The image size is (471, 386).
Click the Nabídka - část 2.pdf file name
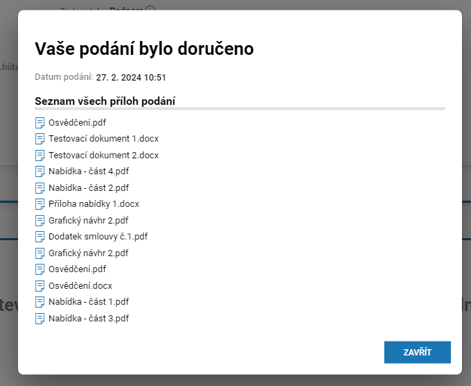click(89, 188)
